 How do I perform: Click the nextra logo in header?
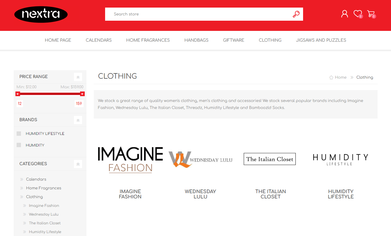[41, 14]
